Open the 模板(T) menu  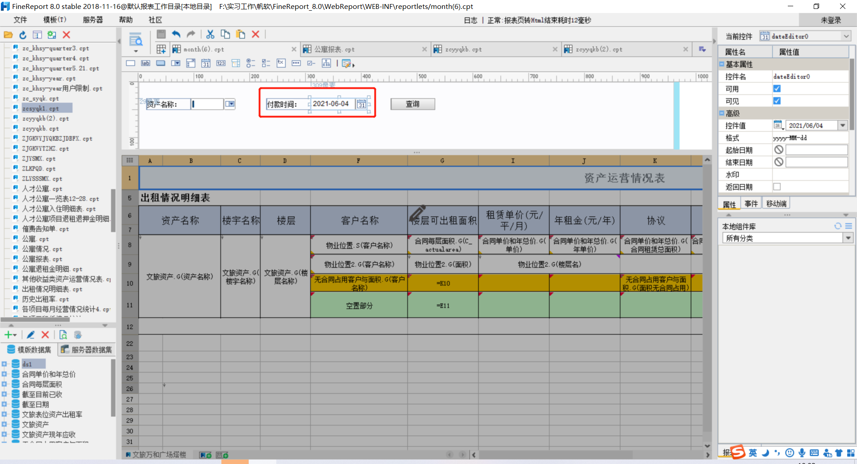(x=54, y=20)
